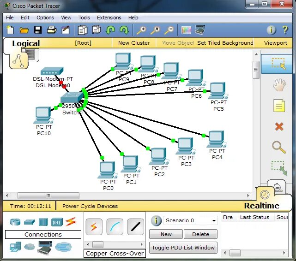296x261 pixels.
Task: Zoom out with the minus magnifier
Action: click(x=169, y=30)
